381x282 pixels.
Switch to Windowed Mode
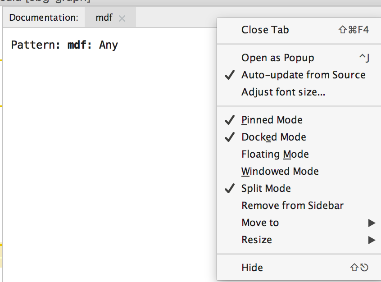280,172
